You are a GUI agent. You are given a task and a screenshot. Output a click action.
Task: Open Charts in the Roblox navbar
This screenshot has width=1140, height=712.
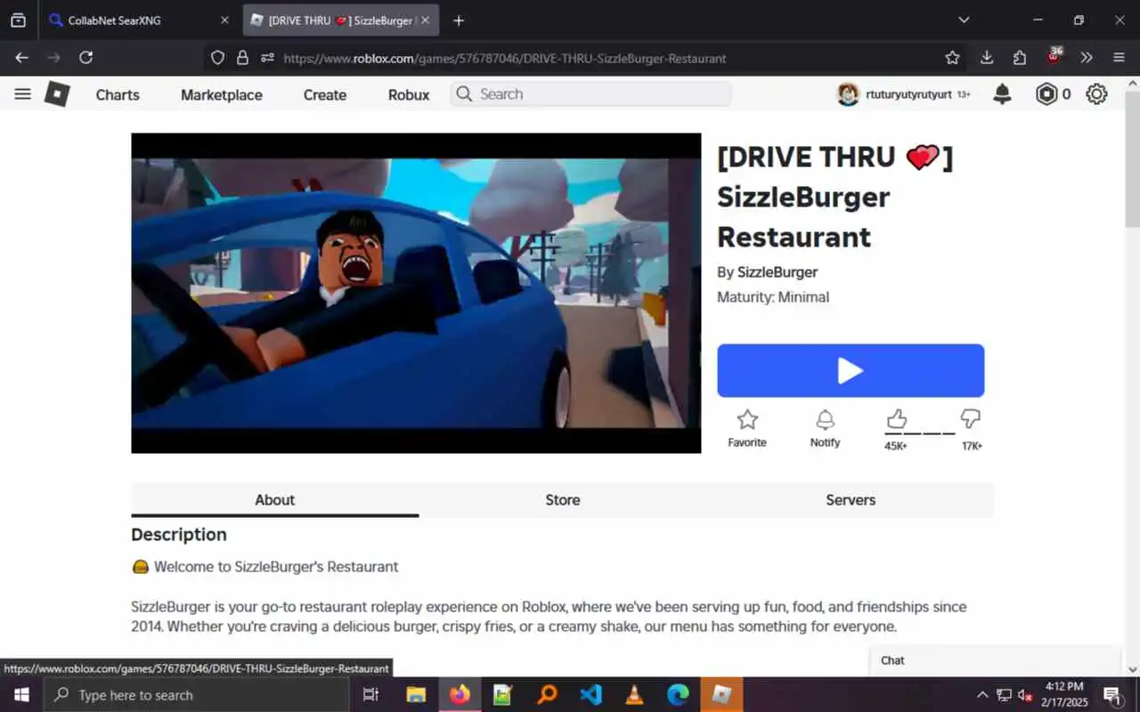coord(118,94)
